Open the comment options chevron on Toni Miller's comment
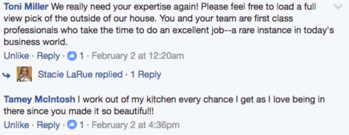Viewport: 349px width, 135px height. click(338, 7)
